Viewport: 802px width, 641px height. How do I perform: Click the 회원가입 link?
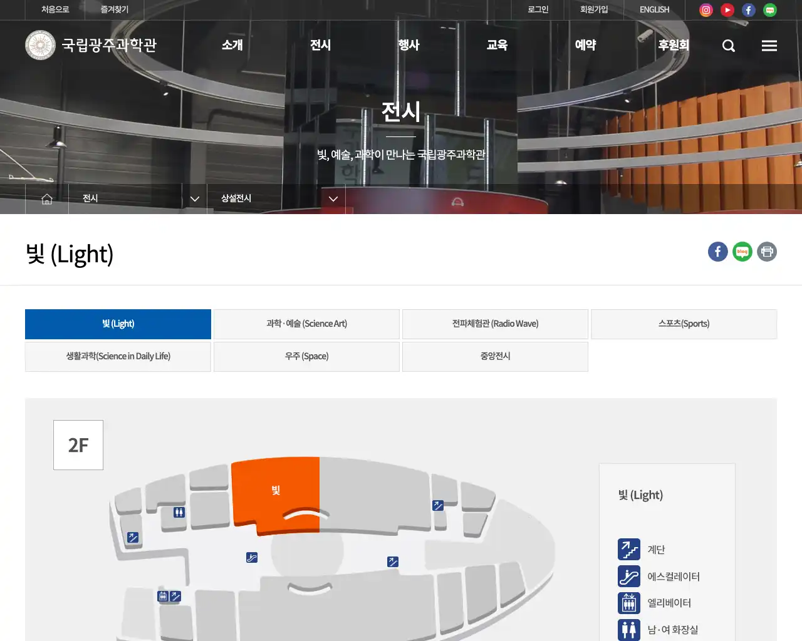(x=594, y=10)
